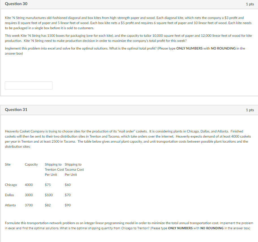Click the 'Chicago' table cell
This screenshot has width=258, height=242.
tap(11, 185)
